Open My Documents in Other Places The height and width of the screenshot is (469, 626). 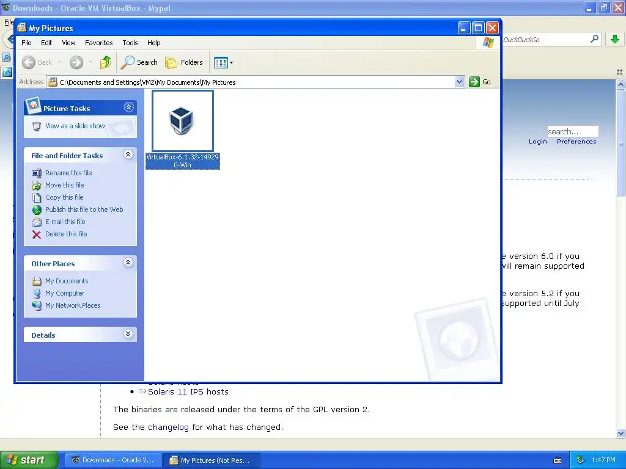67,281
